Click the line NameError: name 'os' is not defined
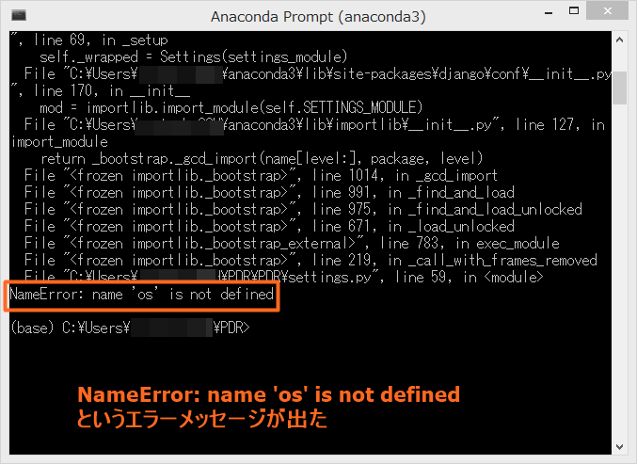Viewport: 637px width, 464px height. point(142,294)
